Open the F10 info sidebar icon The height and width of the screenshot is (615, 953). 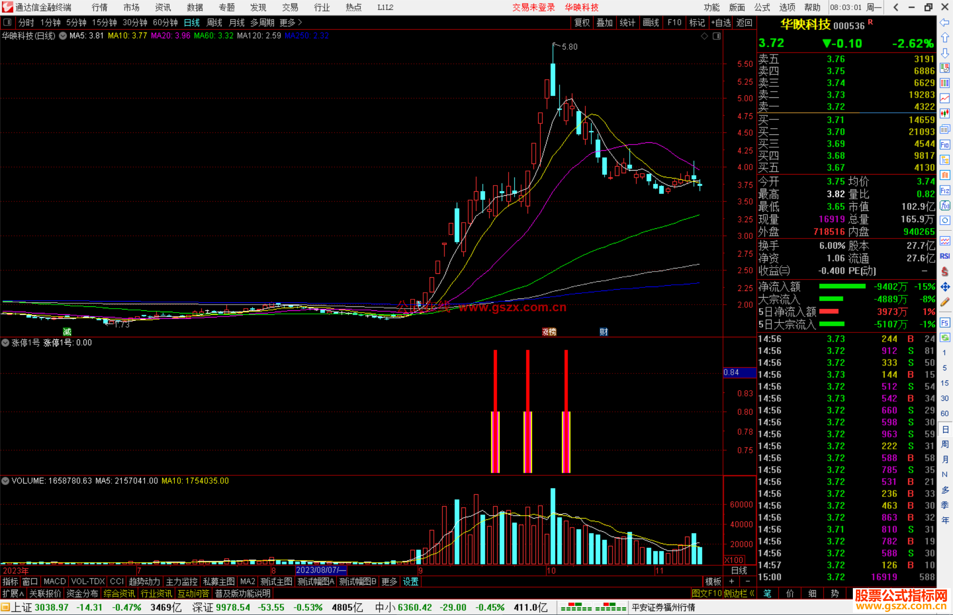pos(945,145)
